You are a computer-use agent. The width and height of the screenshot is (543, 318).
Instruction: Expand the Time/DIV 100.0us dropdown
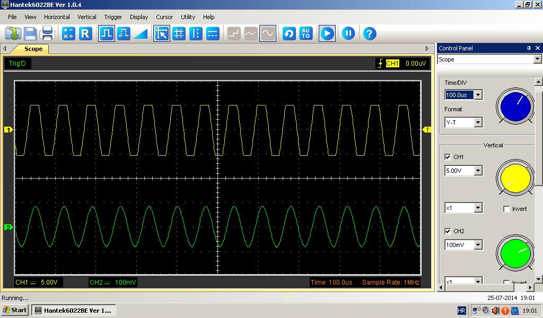(478, 95)
